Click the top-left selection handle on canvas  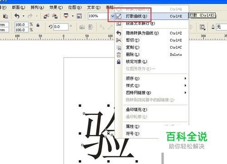pyautogui.click(x=80, y=105)
